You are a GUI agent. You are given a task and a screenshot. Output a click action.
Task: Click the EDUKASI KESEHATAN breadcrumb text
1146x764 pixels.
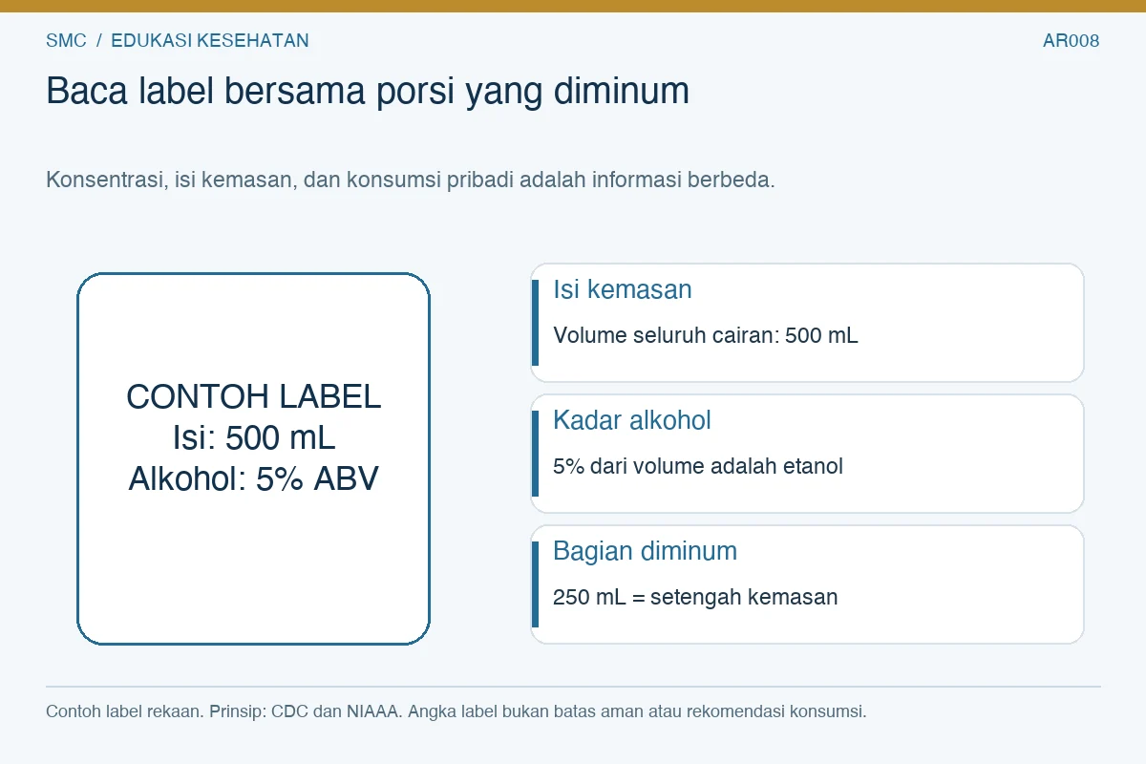(x=210, y=40)
